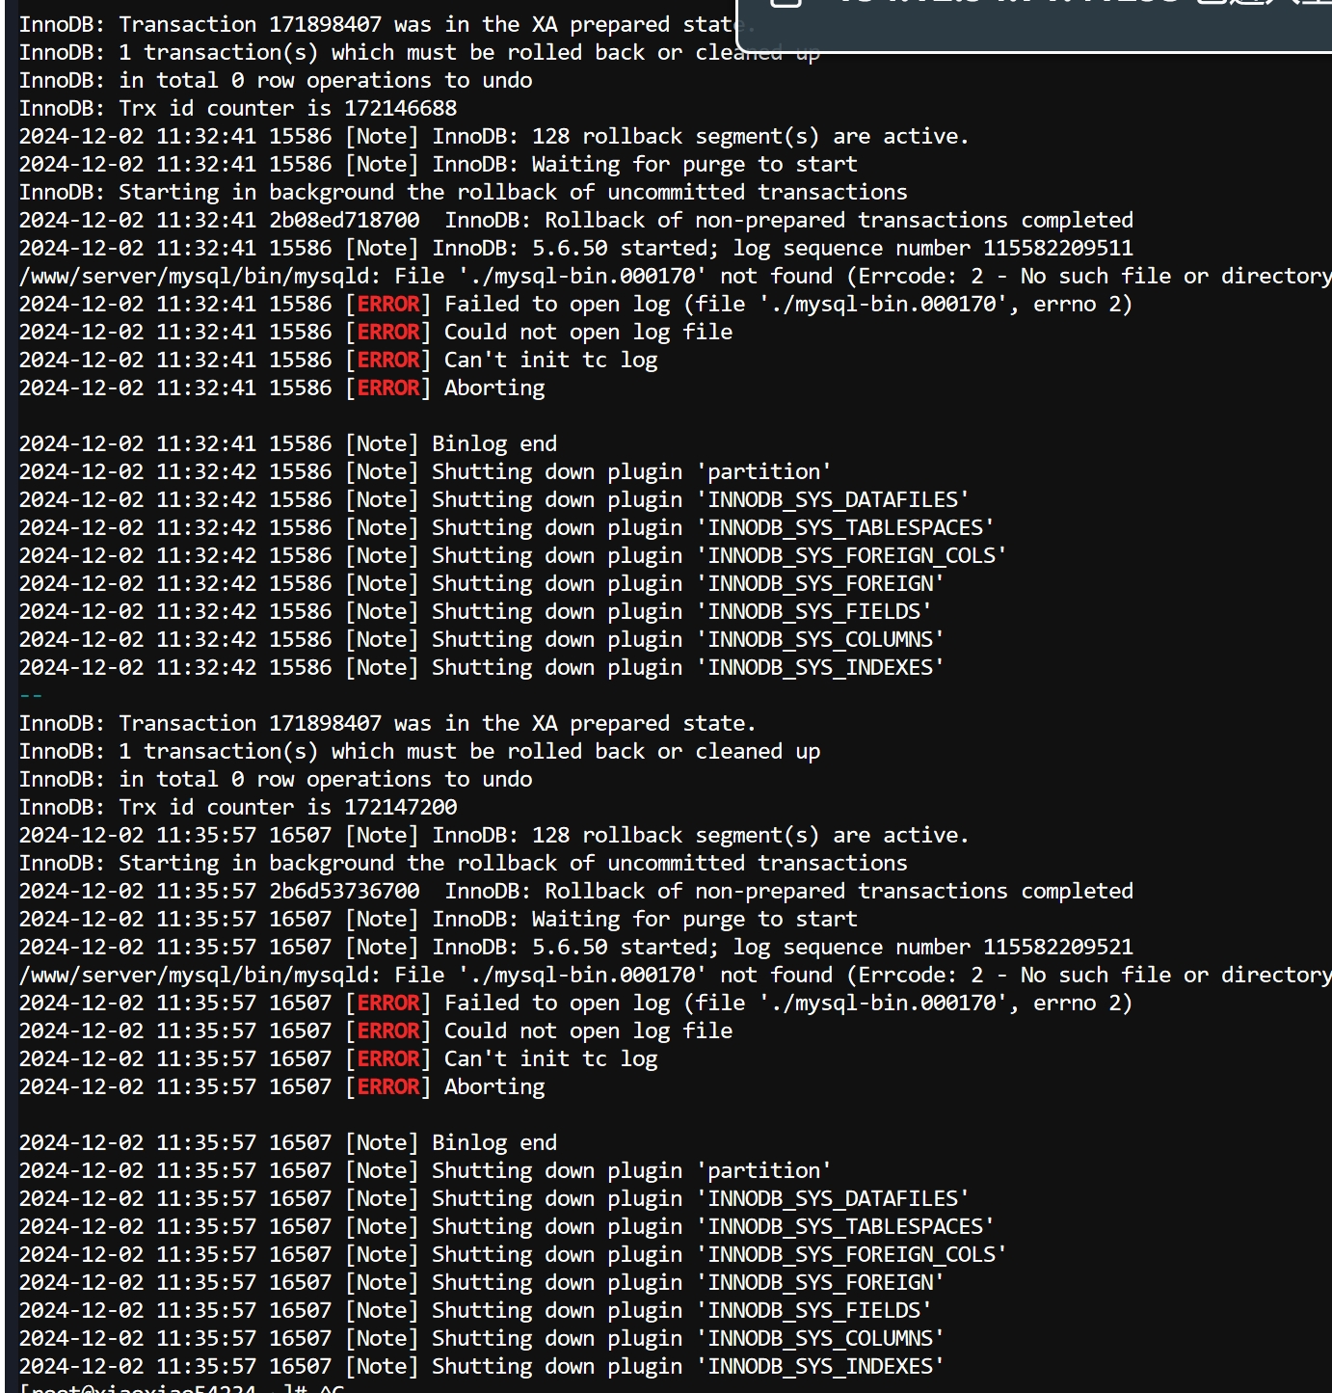Click the 11:32:42 plugin 'partition' shutdown line

[x=425, y=471]
